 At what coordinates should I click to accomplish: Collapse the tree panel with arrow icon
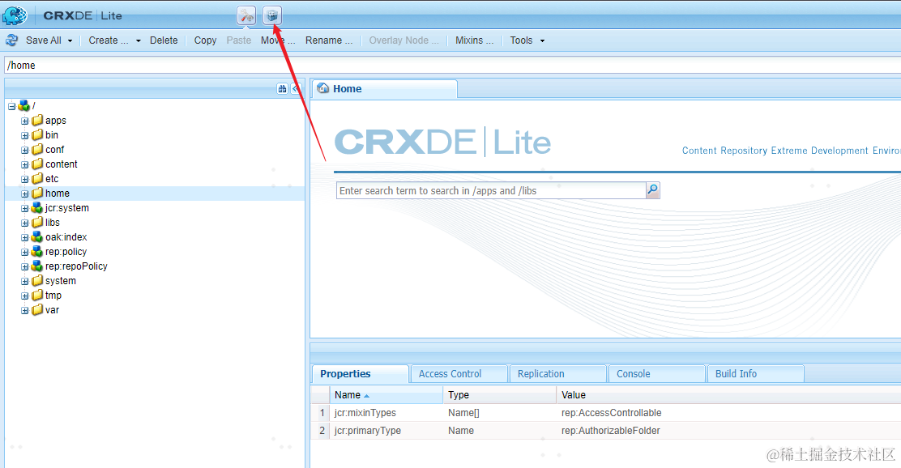[296, 88]
